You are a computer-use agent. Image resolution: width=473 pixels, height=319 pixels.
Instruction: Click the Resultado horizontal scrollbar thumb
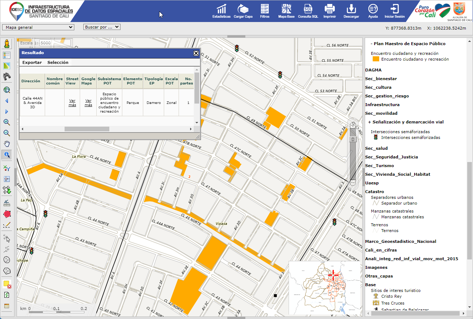pyautogui.click(x=87, y=129)
